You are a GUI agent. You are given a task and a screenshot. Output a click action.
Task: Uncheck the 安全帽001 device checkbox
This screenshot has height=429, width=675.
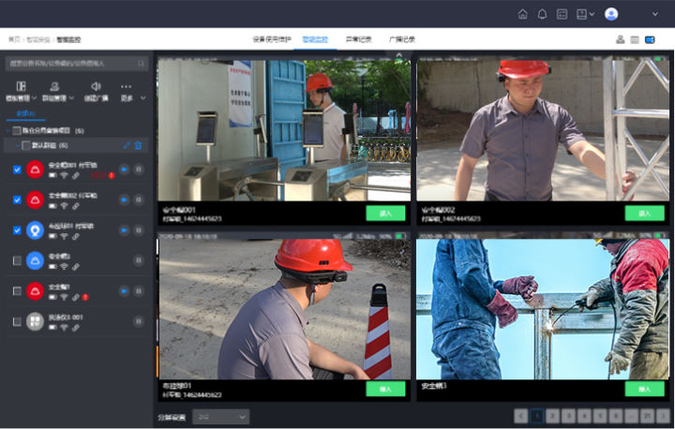tap(17, 170)
